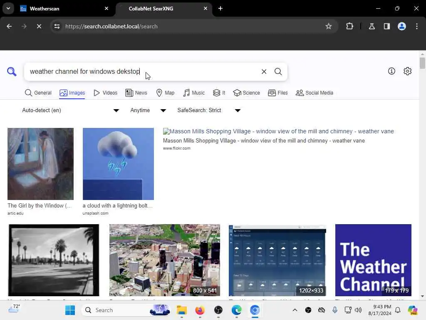The height and width of the screenshot is (320, 426).
Task: Open the cloud with lightning bolt image
Action: 118,164
